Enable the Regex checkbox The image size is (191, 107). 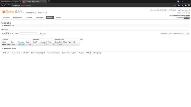(x=38, y=34)
